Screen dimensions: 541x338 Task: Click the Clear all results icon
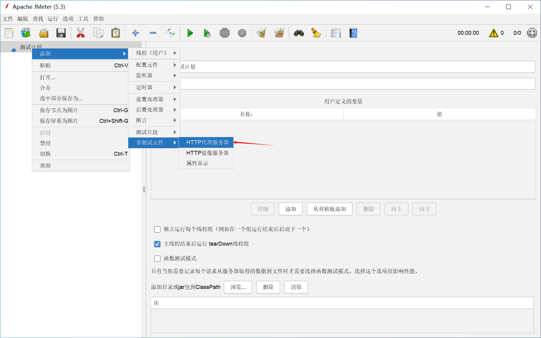click(279, 33)
